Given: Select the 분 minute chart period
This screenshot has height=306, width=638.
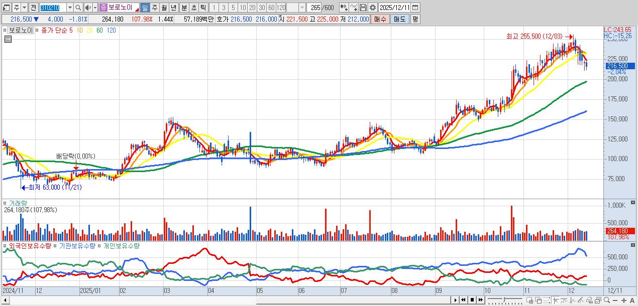Looking at the screenshot, I should (x=184, y=8).
